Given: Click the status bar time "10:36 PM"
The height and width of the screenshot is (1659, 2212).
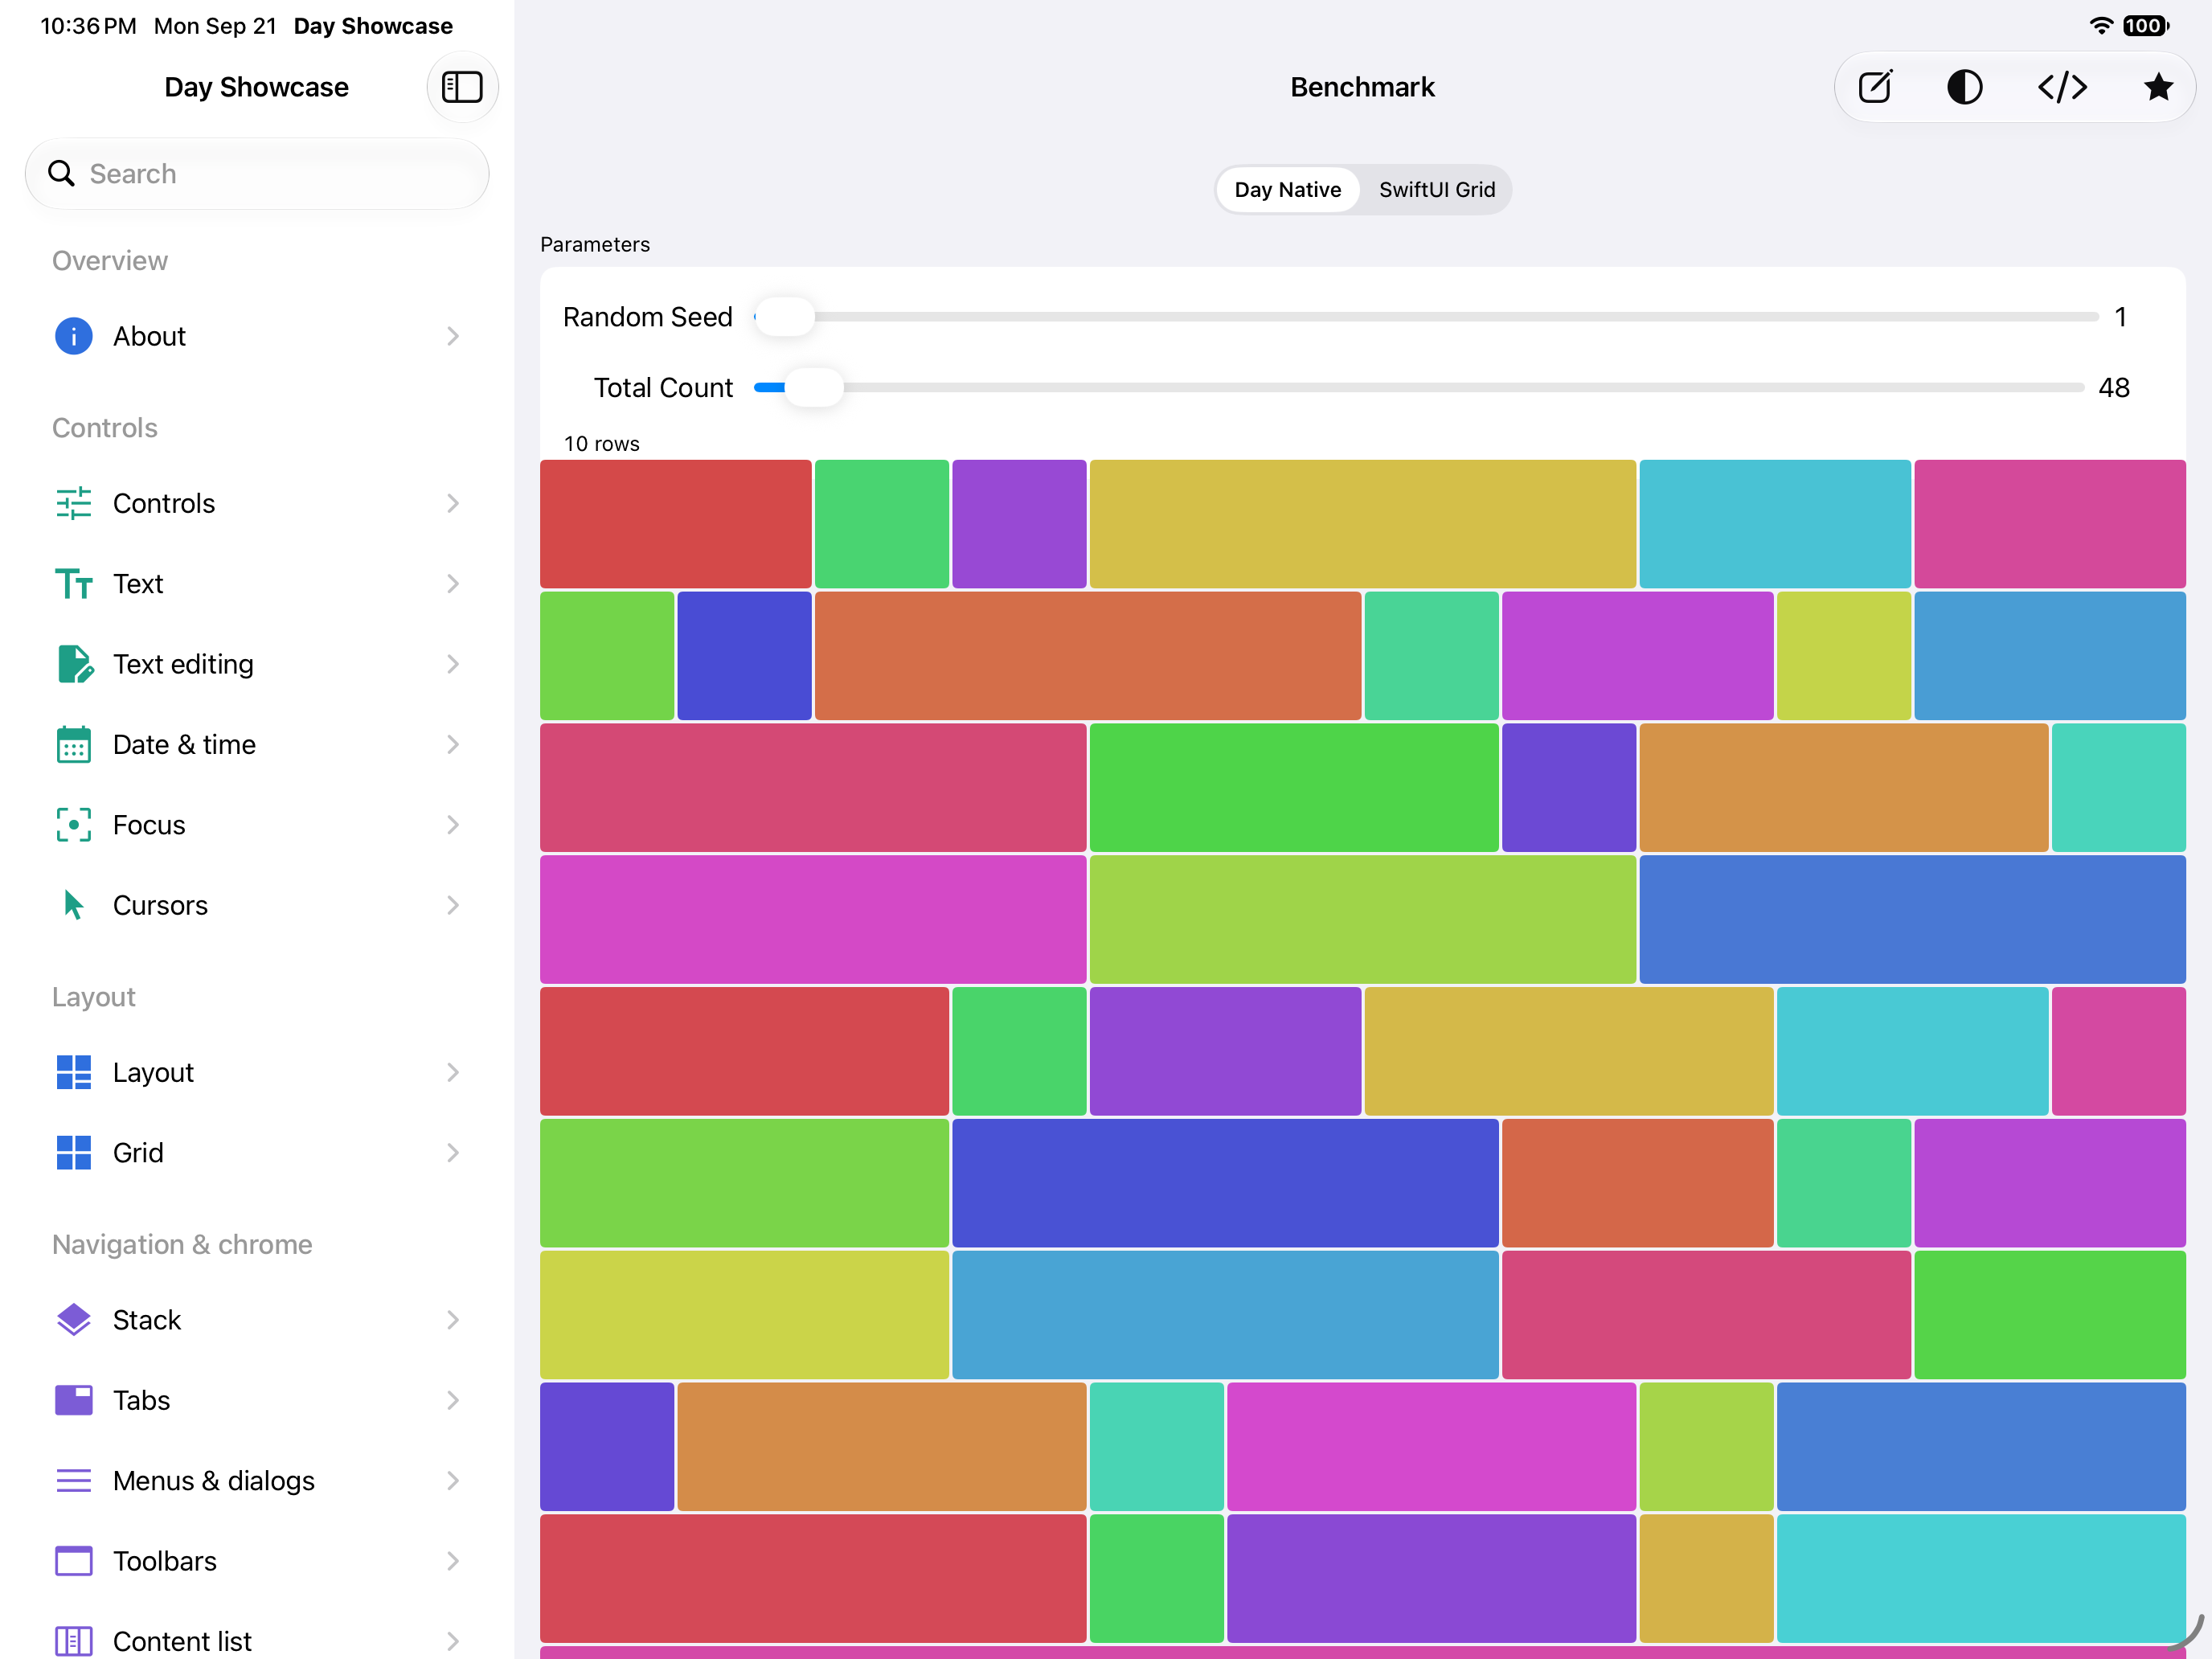Looking at the screenshot, I should coord(88,26).
